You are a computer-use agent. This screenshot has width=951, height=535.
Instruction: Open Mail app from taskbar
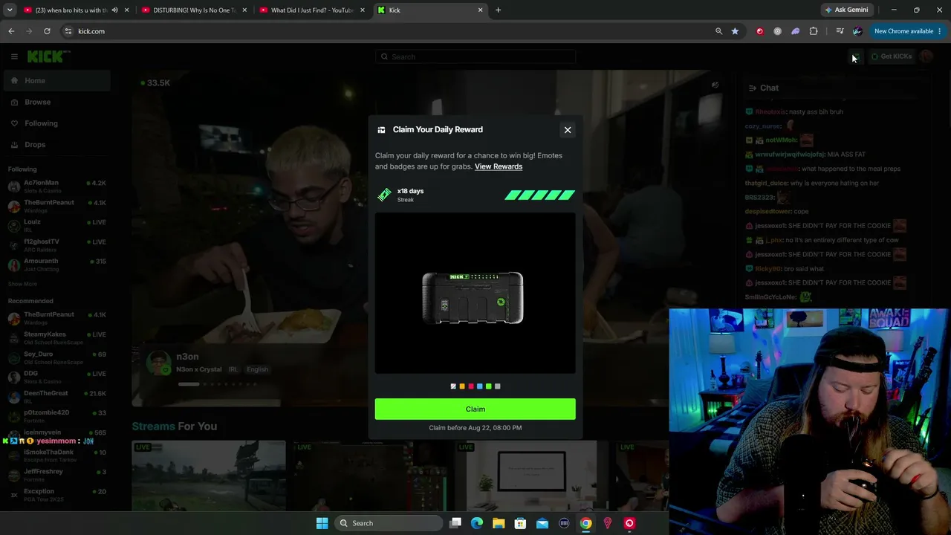click(x=542, y=523)
